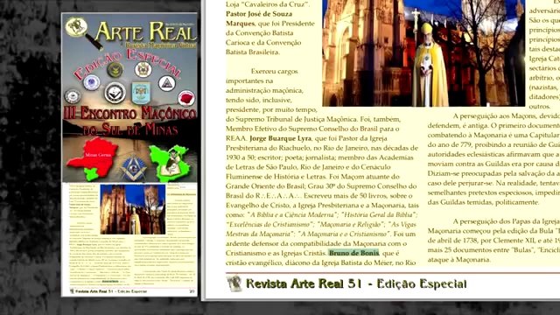Click the red state-shaped seal on cover
This screenshot has width=560, height=315.
[186, 99]
